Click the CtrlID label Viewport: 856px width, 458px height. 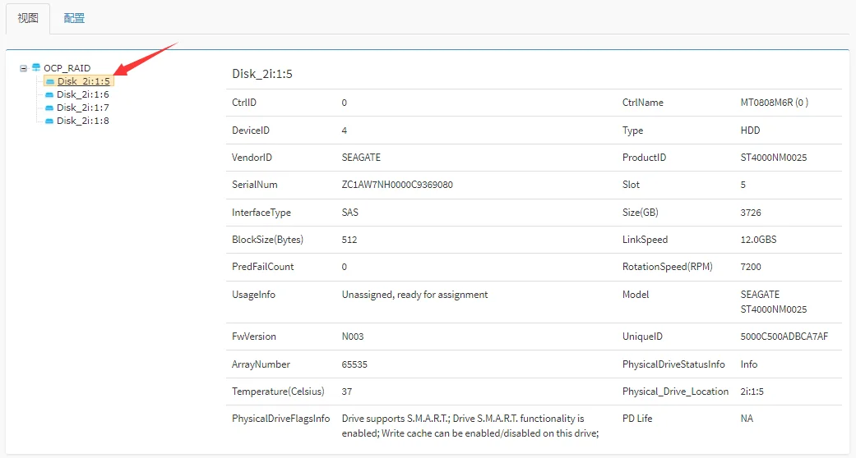tap(244, 103)
